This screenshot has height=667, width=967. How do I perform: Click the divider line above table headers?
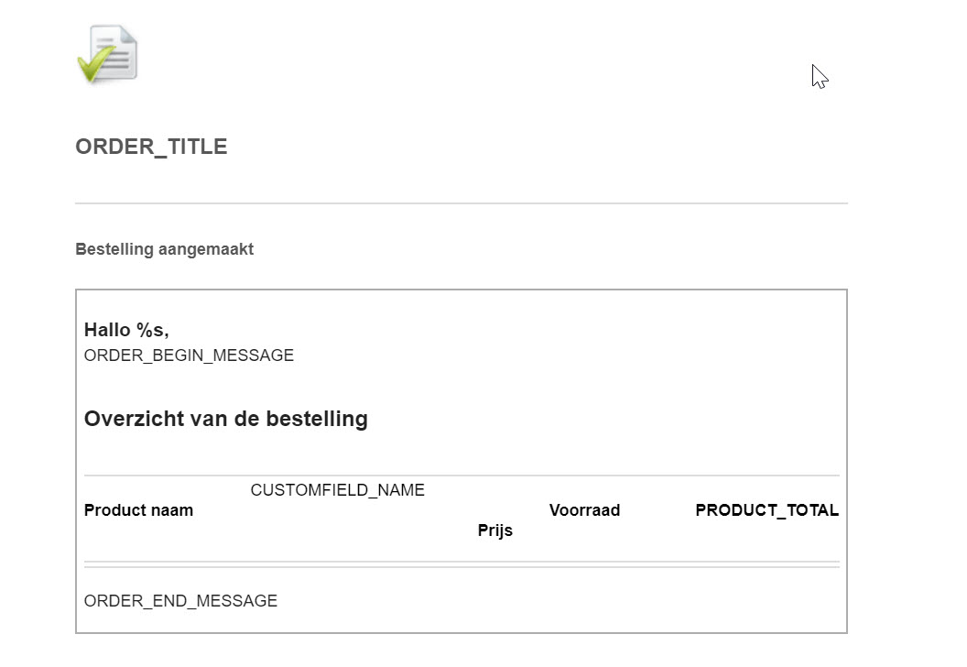(x=462, y=476)
